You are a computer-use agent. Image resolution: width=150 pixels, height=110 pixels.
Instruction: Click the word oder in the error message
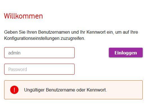(81, 90)
